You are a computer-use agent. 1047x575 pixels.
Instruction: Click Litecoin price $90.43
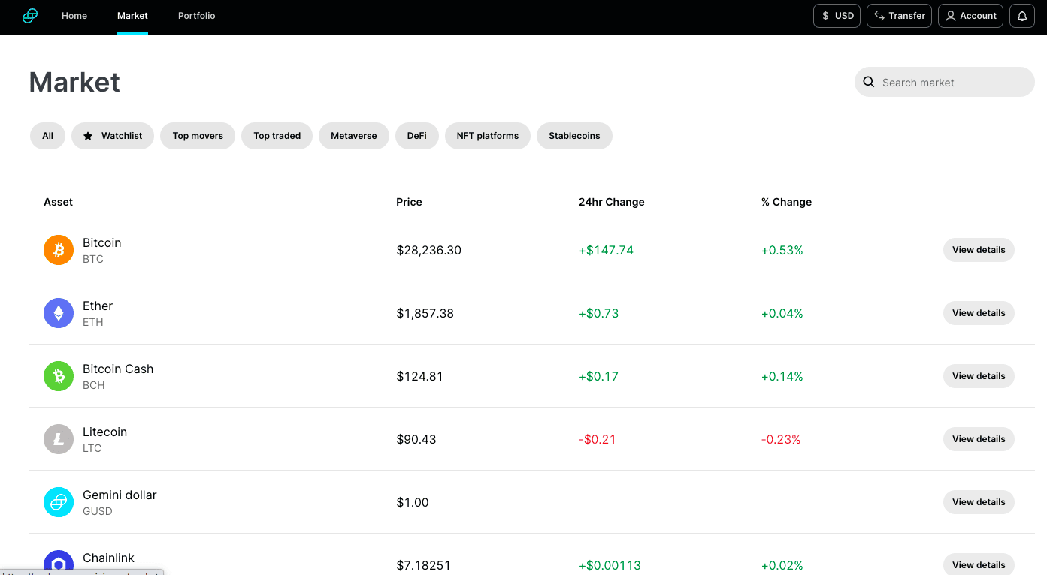[416, 439]
